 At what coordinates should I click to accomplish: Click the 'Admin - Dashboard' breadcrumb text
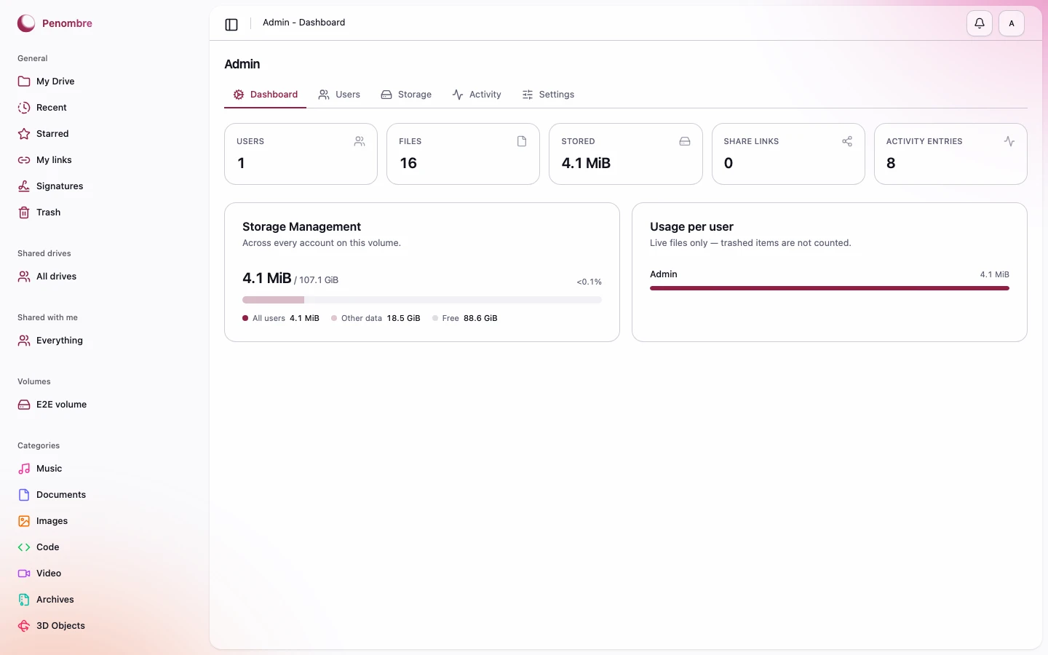304,23
